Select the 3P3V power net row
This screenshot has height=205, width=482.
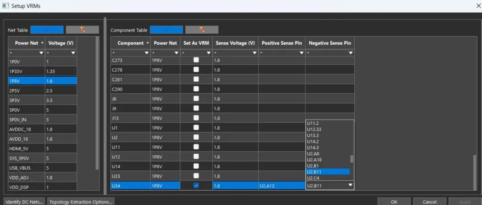(42, 100)
